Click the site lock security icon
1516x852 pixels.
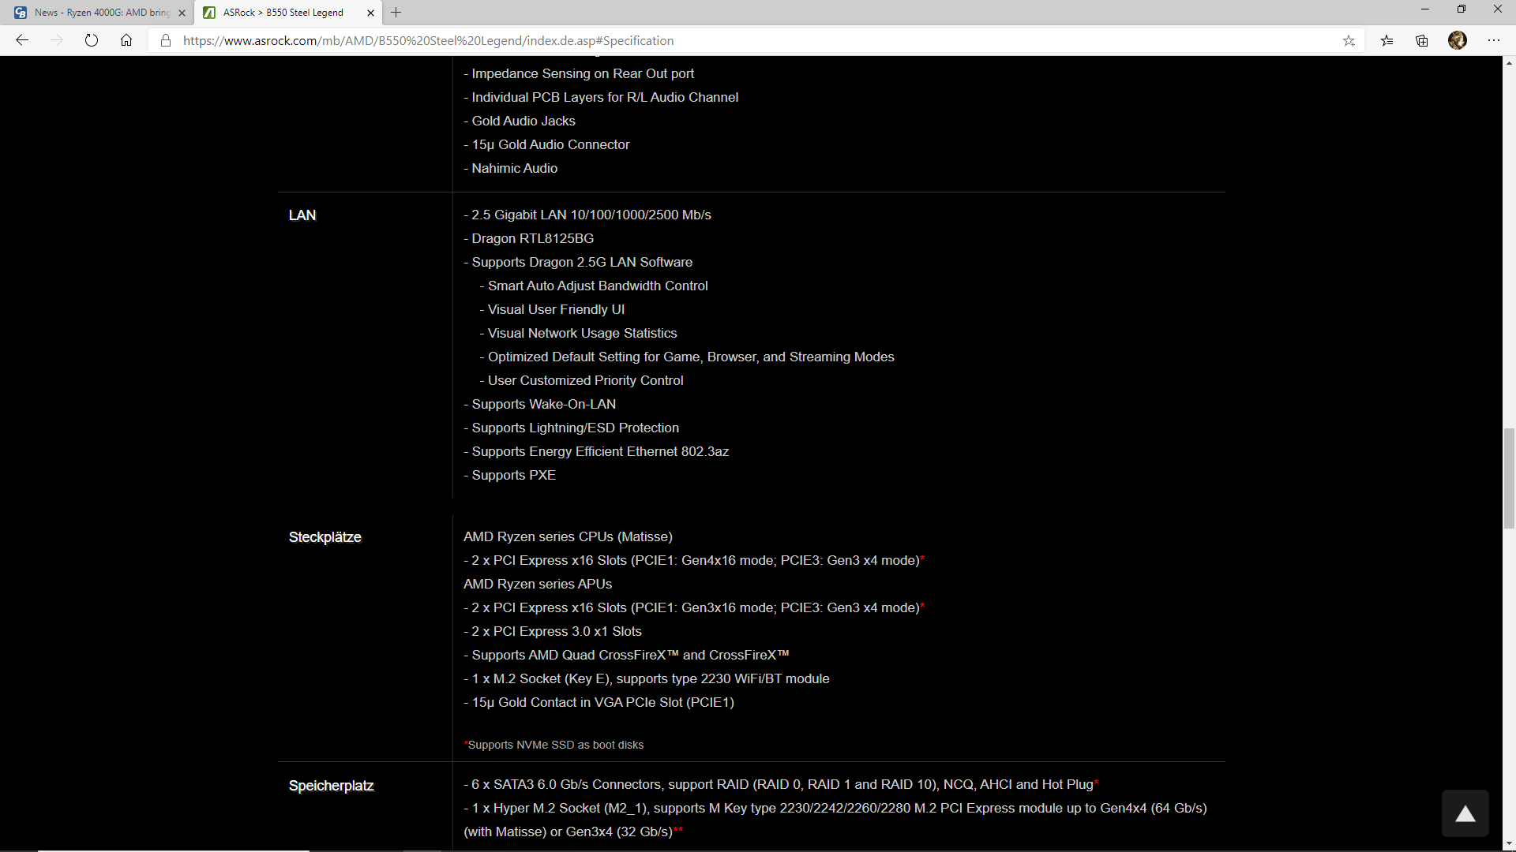[166, 40]
